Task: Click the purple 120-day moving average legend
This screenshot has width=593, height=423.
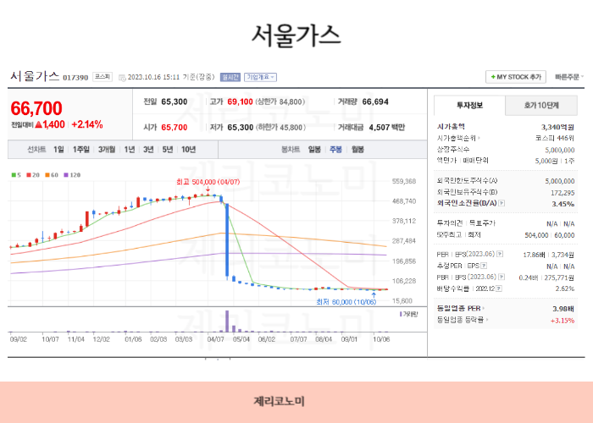Action: coord(72,175)
